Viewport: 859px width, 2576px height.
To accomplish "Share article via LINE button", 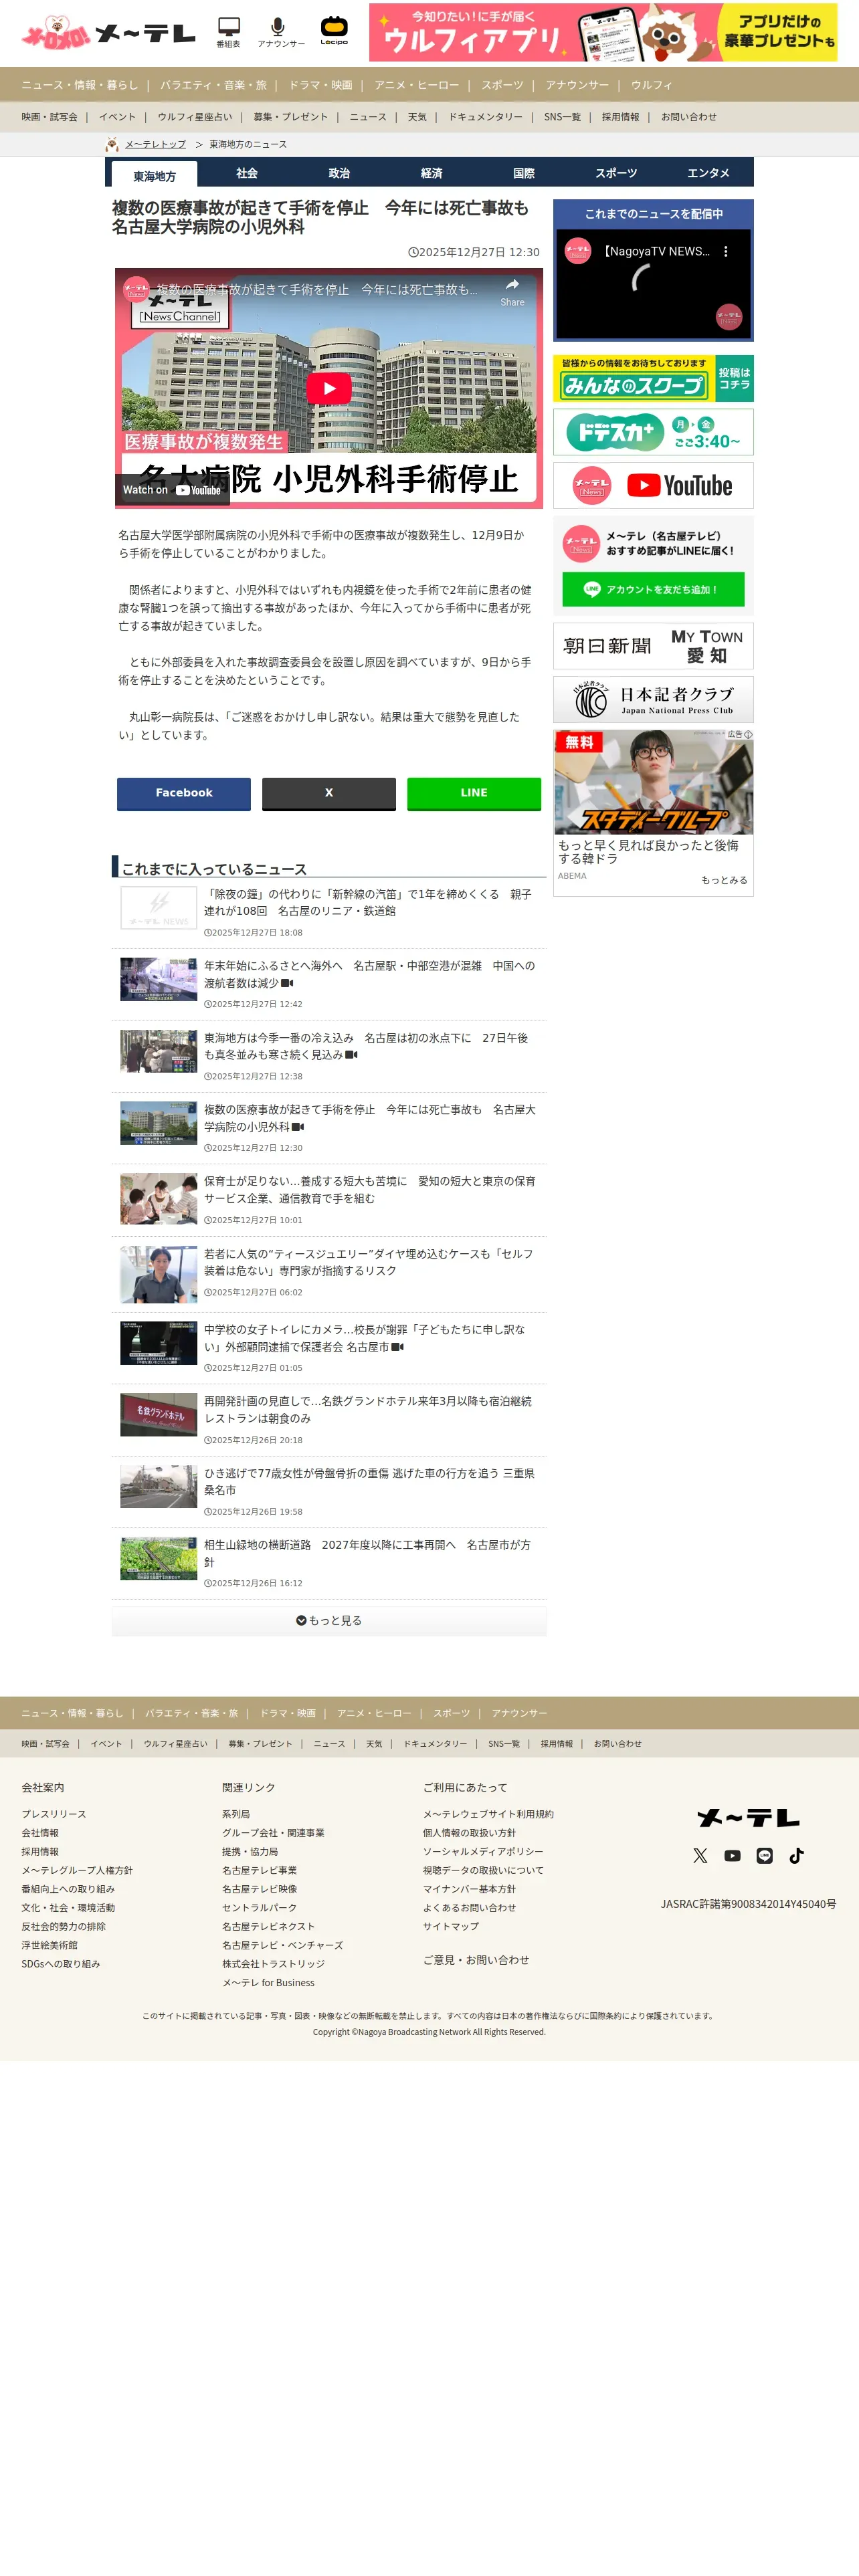I will 474,793.
